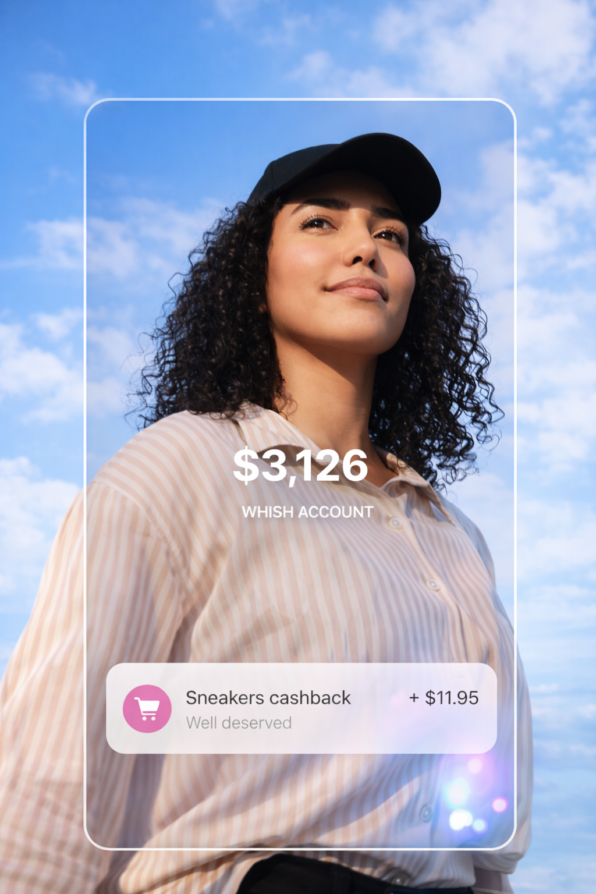Tap the pink shopping cart icon

(x=147, y=708)
